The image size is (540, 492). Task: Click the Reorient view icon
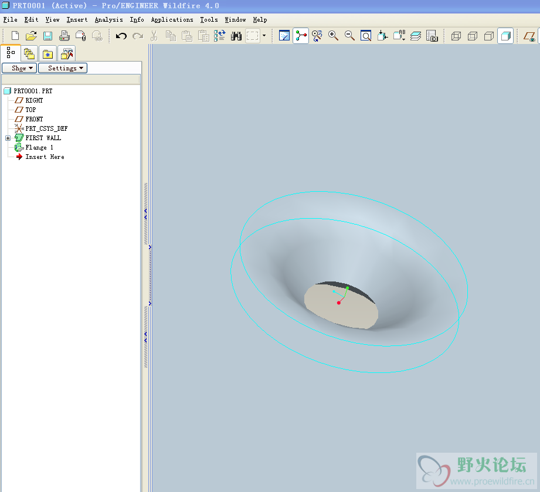tap(382, 36)
